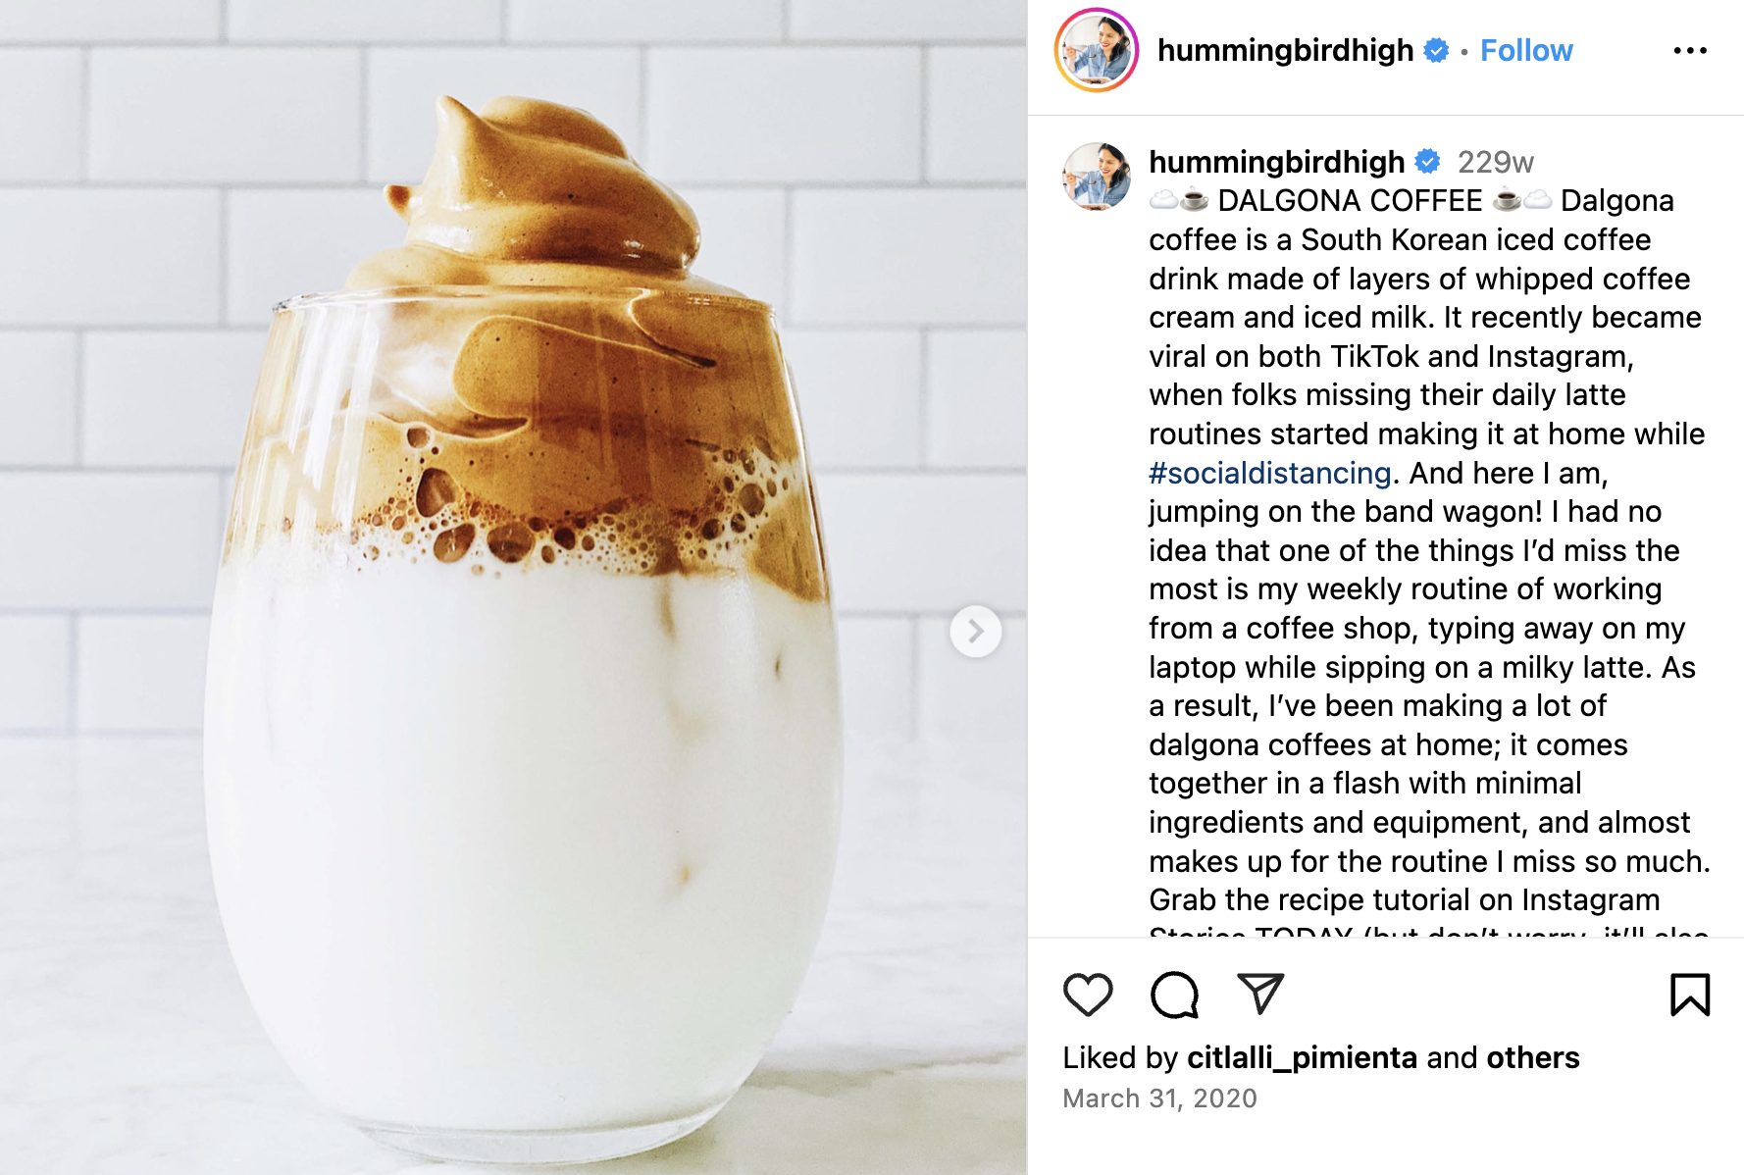Screen dimensions: 1744x1175
Task: Open hummingbirdhigh username in caption
Action: 1277,161
